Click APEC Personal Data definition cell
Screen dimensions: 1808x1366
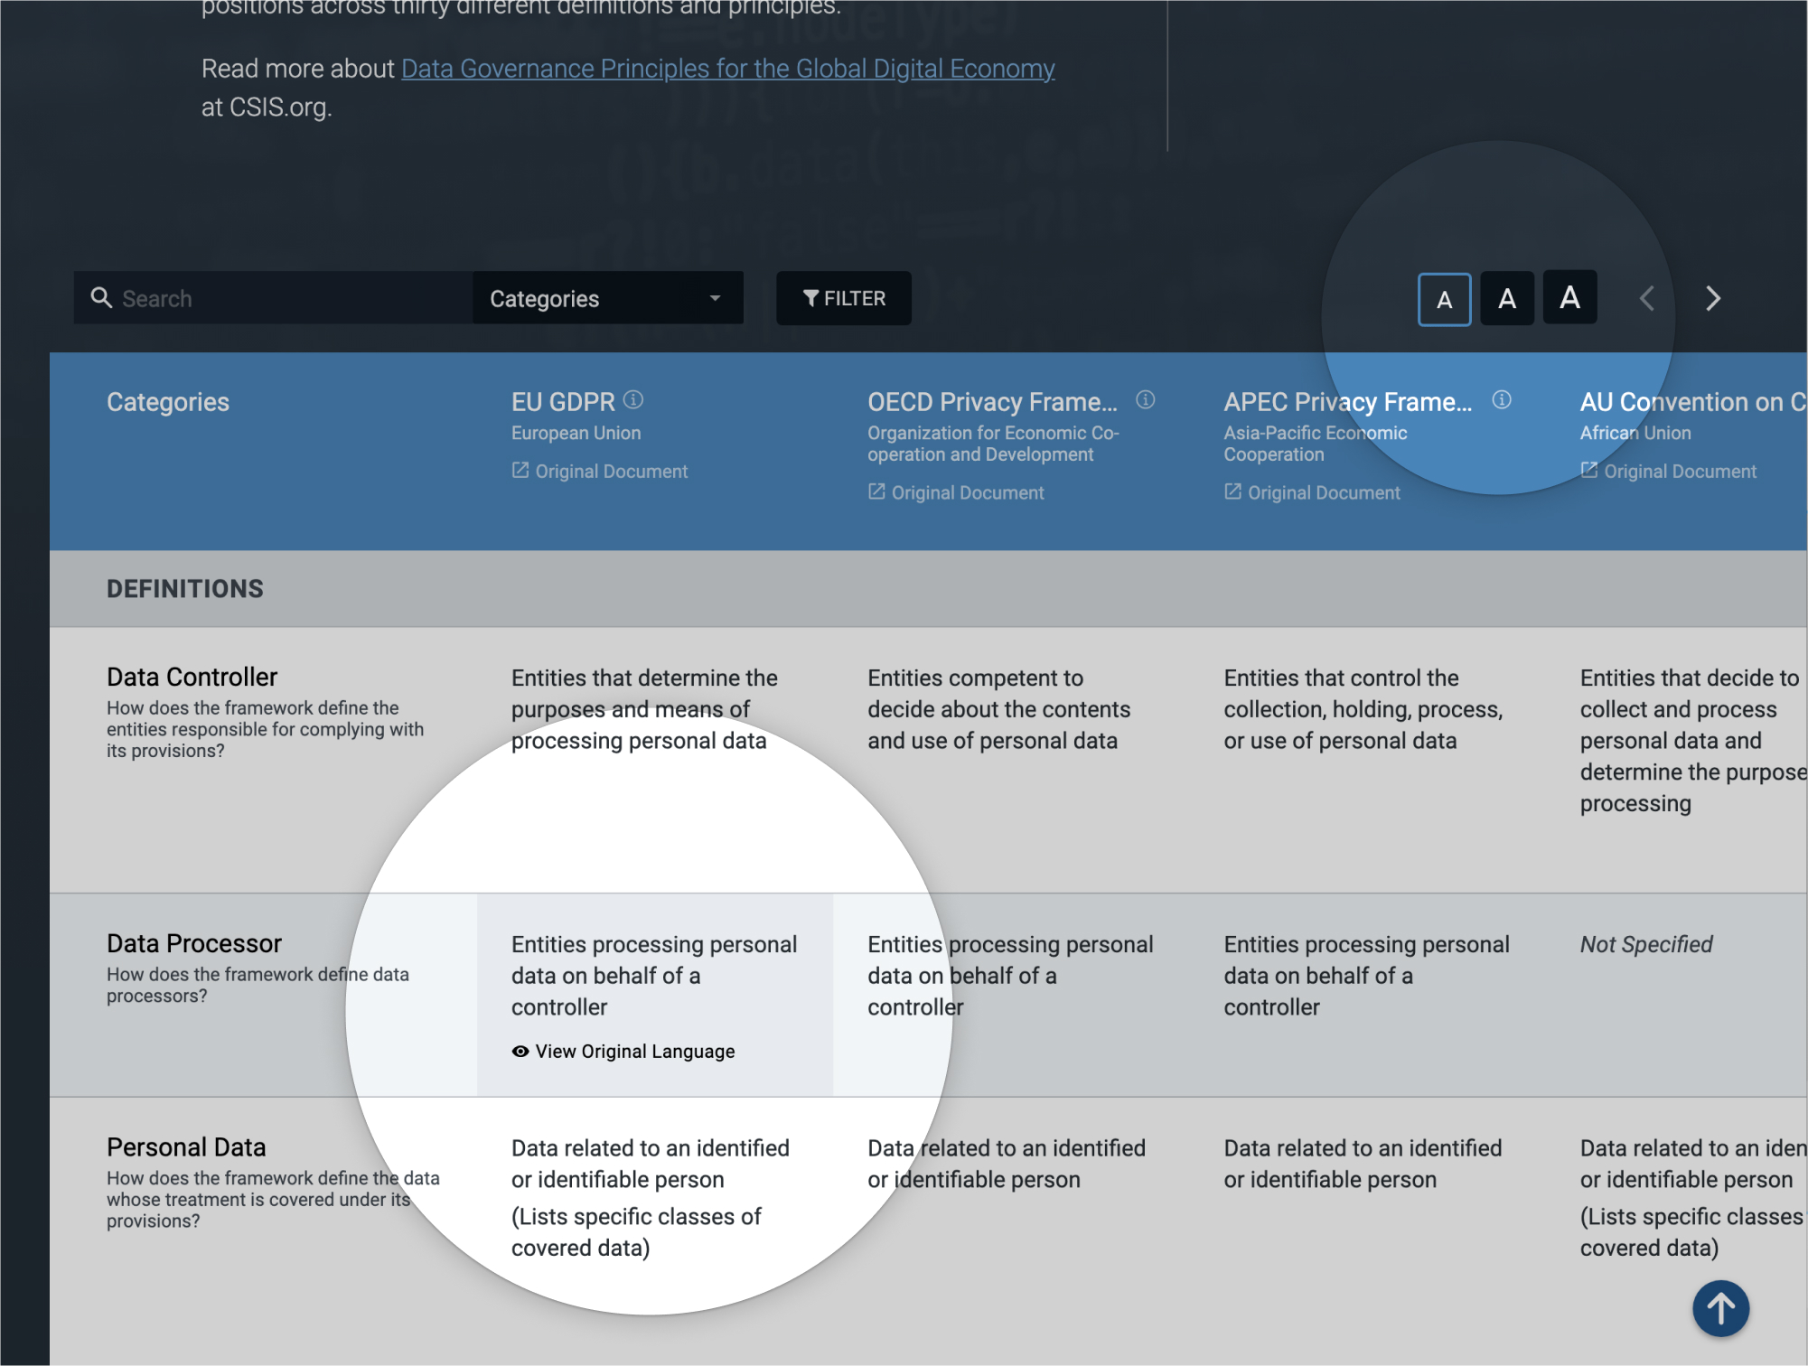(1363, 1164)
